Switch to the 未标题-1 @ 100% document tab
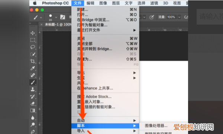 coord(58,25)
